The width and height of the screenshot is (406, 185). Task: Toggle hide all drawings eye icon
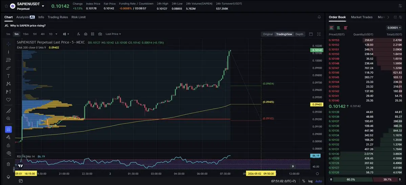[8, 153]
